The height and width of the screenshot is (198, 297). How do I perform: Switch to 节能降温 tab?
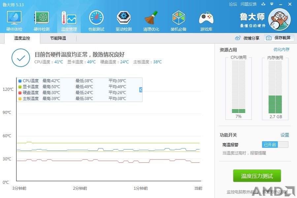tap(58, 38)
